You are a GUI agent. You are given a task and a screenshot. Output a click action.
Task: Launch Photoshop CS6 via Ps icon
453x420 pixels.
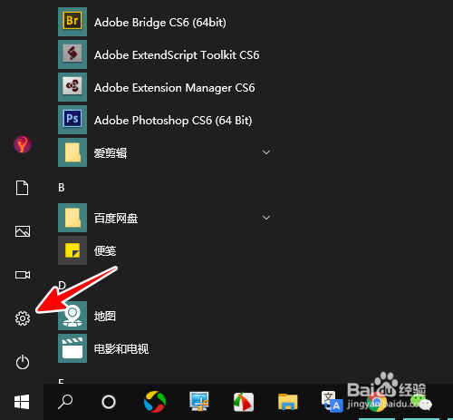click(x=72, y=120)
